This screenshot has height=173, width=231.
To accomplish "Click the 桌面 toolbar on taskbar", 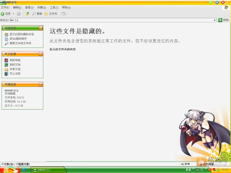I will [188, 170].
